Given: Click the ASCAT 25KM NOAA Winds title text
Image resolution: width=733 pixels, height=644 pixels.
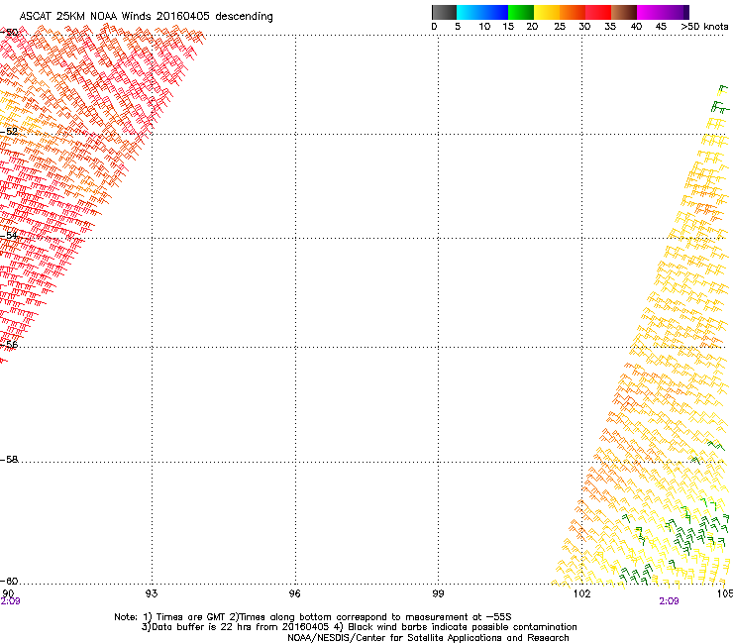Looking at the screenshot, I should pyautogui.click(x=147, y=16).
